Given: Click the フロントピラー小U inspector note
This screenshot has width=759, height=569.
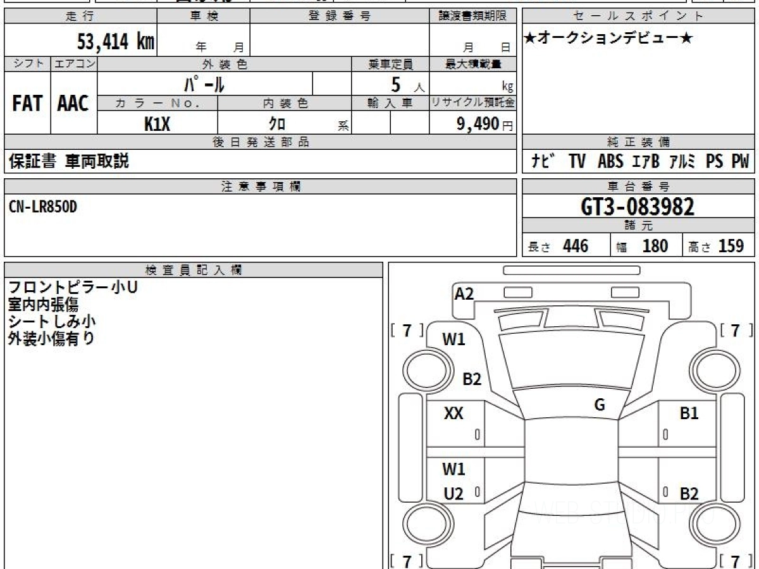Looking at the screenshot, I should pyautogui.click(x=73, y=287).
